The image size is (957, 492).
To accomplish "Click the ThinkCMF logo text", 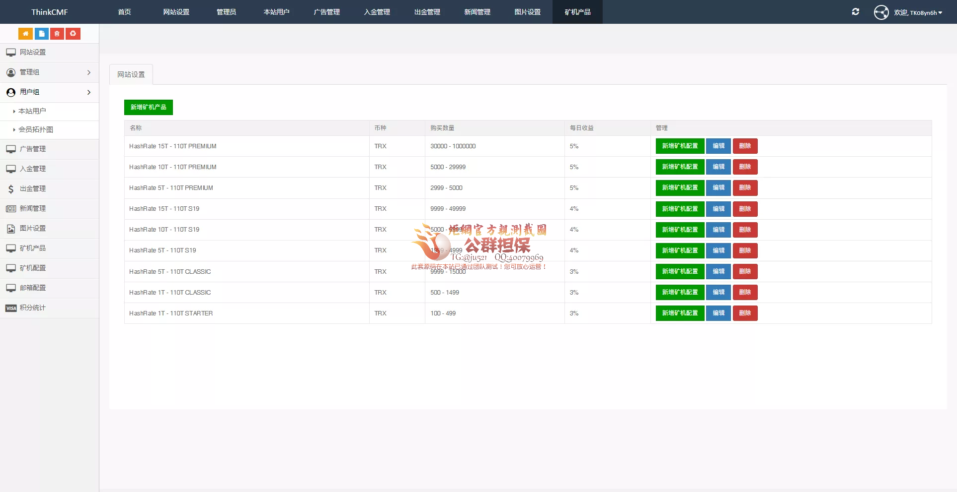I will pyautogui.click(x=49, y=12).
